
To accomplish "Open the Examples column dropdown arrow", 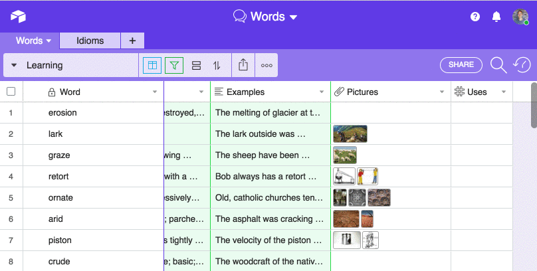I will (x=322, y=92).
